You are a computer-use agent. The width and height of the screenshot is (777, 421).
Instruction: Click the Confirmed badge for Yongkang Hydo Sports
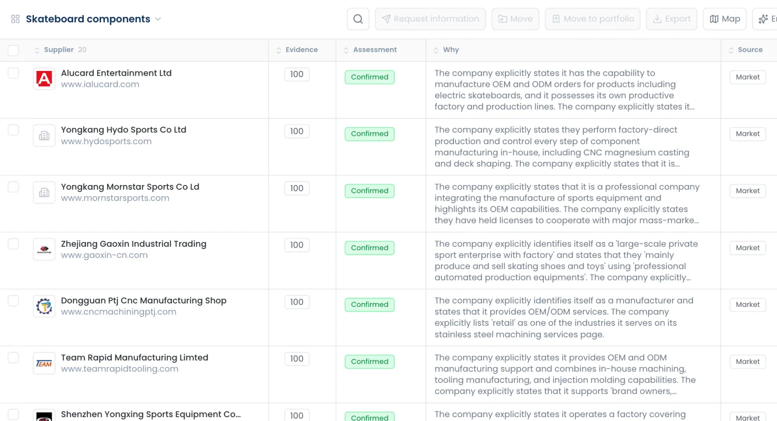point(370,134)
